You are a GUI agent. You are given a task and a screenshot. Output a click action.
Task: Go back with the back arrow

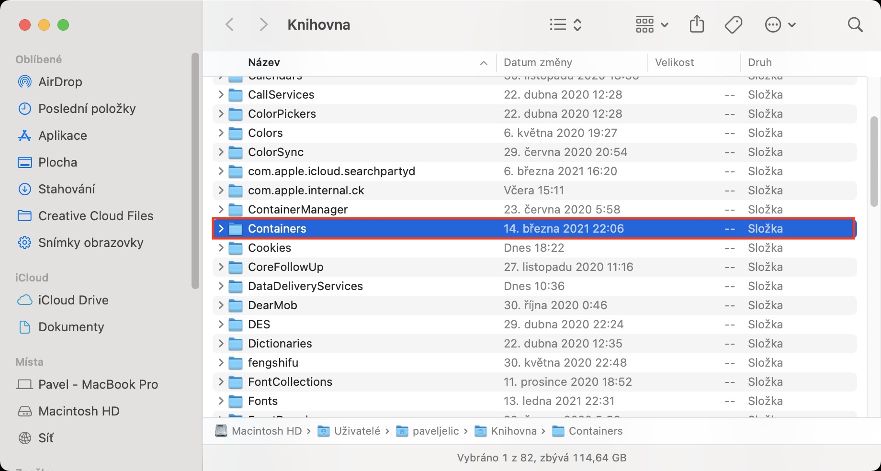[x=230, y=24]
